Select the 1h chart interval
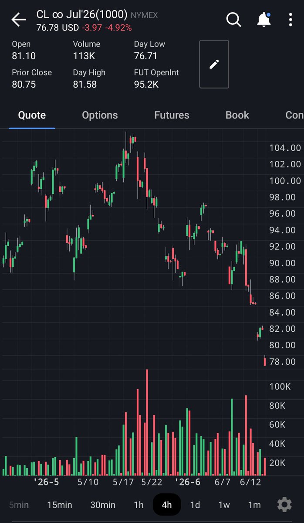 [138, 505]
